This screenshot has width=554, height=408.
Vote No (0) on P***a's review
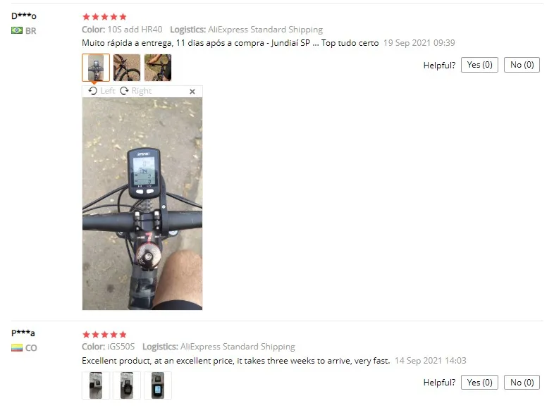tap(522, 383)
